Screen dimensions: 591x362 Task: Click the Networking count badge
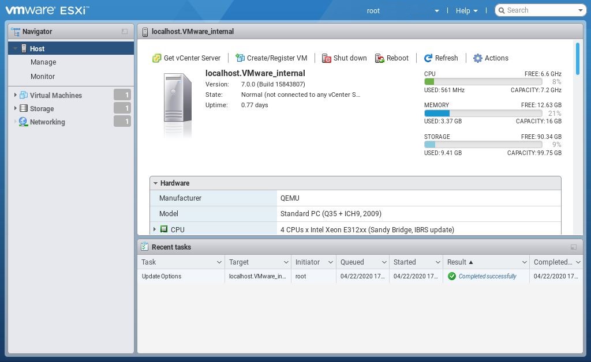(x=122, y=121)
